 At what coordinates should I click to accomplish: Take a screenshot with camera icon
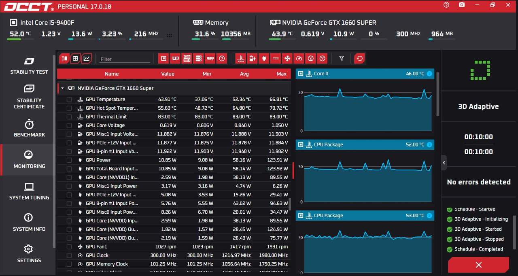pos(462,5)
